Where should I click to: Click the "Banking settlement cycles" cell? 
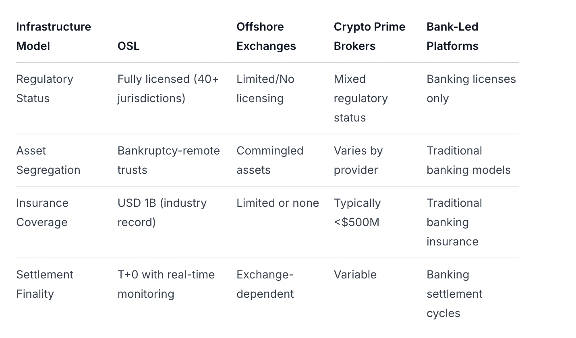pyautogui.click(x=454, y=294)
